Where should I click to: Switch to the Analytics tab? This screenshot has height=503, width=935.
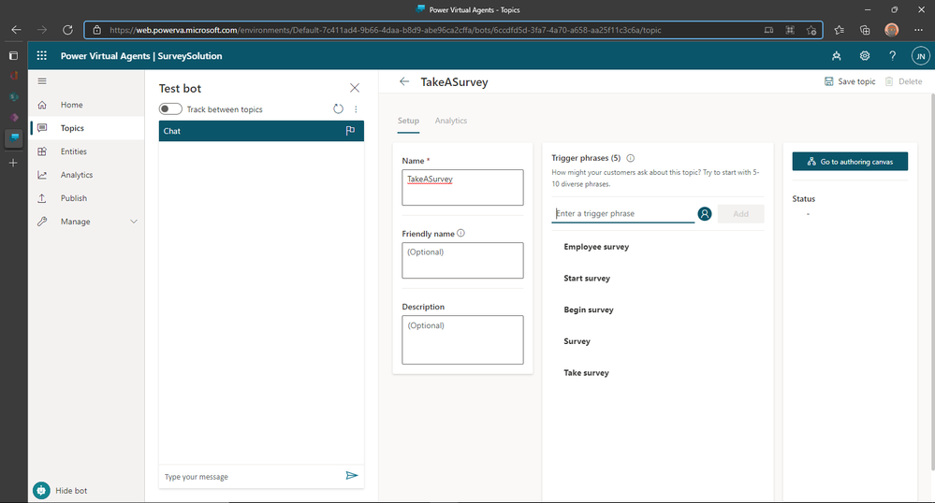tap(451, 121)
